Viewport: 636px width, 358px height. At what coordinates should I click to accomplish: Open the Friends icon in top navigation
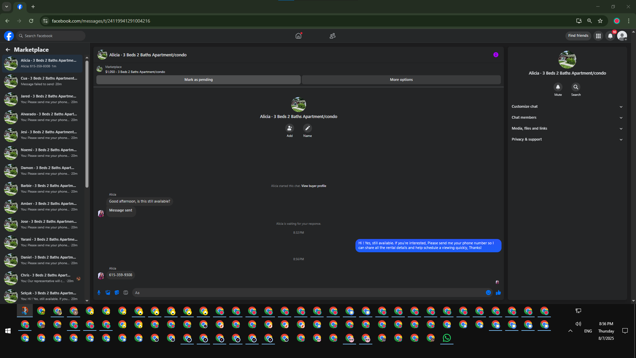click(x=333, y=36)
